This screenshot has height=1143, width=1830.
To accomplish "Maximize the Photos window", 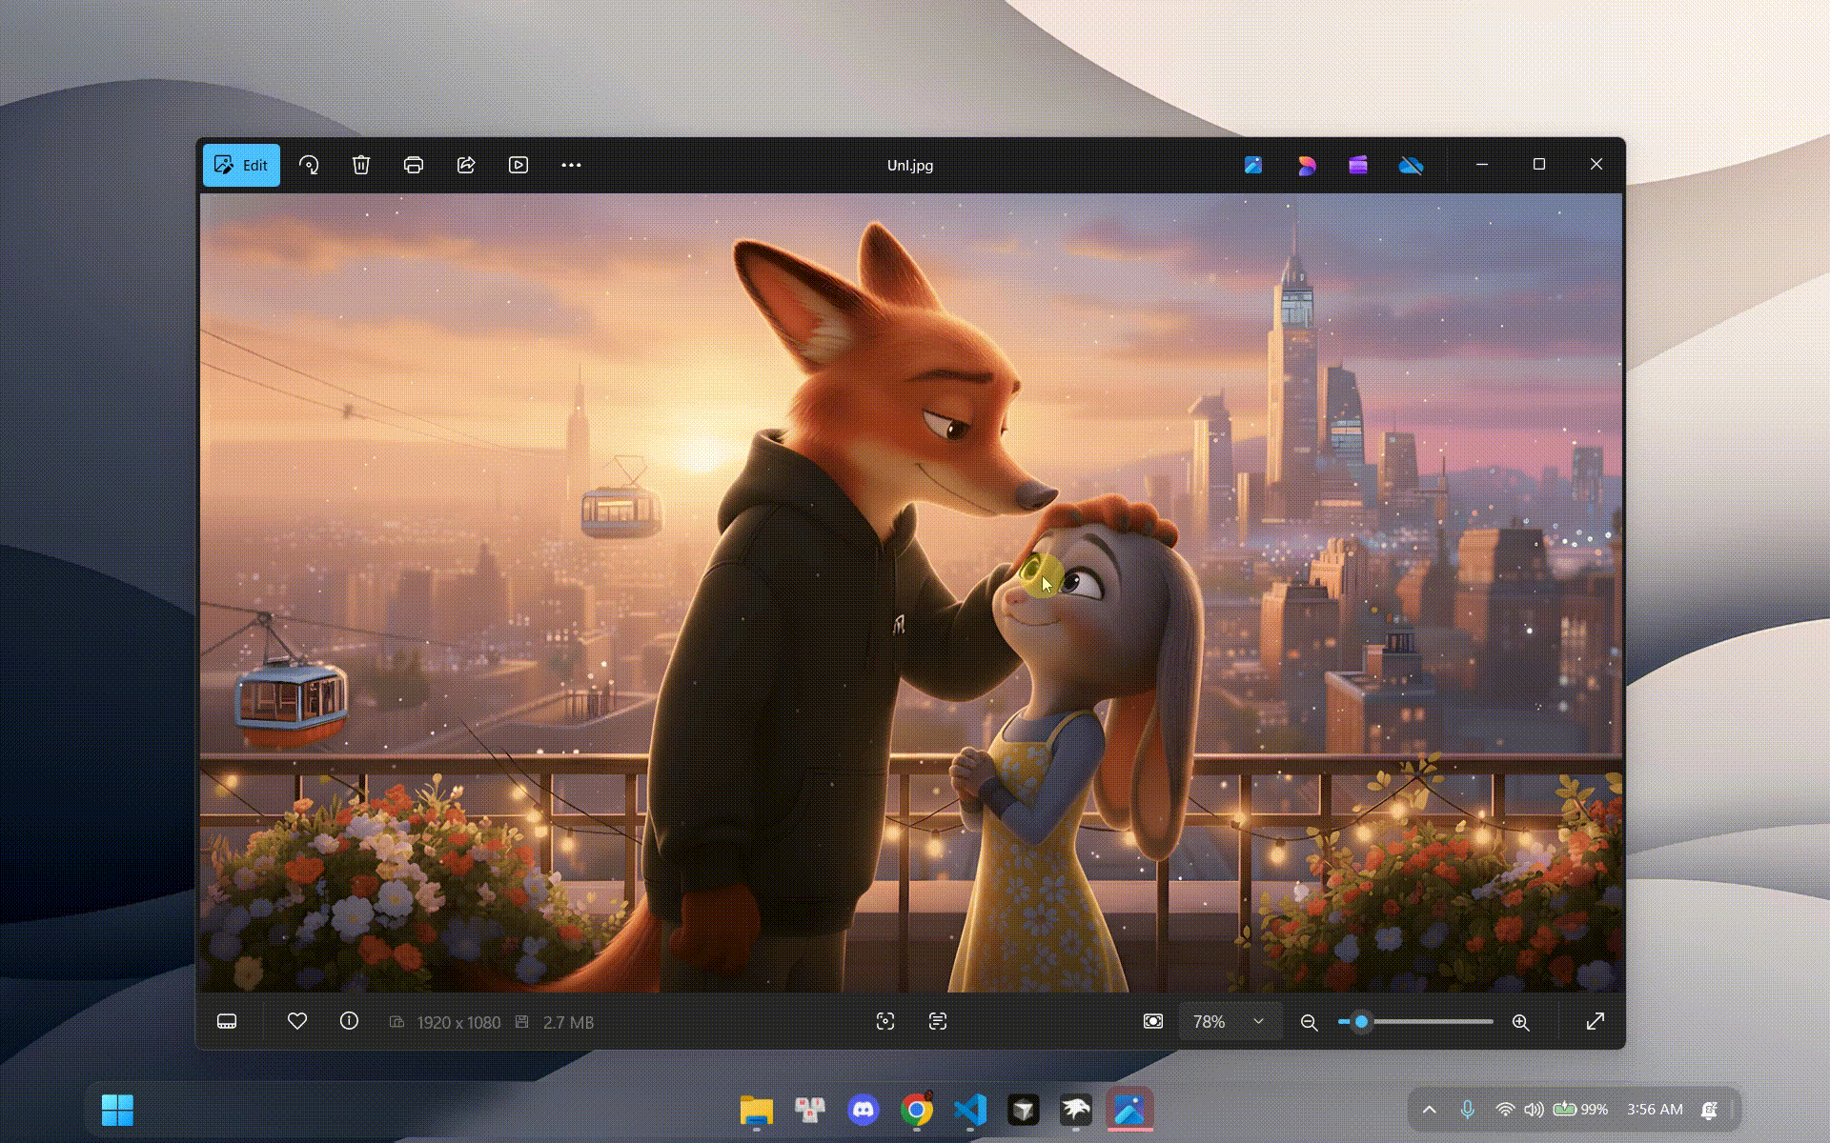I will (x=1539, y=165).
